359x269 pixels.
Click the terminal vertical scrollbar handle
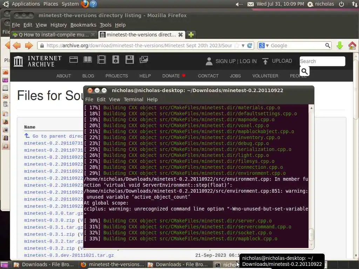pyautogui.click(x=311, y=234)
